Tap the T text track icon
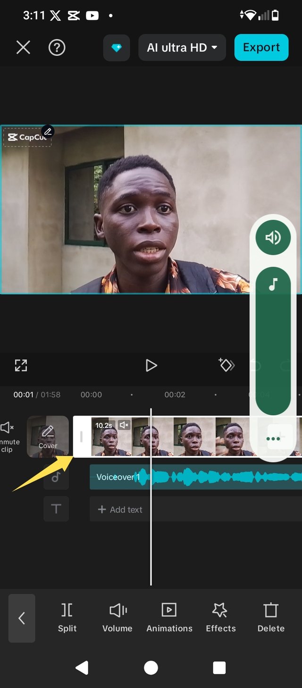 56,509
